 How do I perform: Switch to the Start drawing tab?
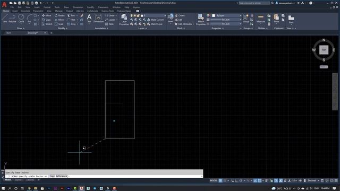click(x=8, y=33)
